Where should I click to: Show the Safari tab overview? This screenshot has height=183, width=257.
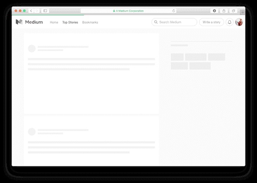pos(233,11)
